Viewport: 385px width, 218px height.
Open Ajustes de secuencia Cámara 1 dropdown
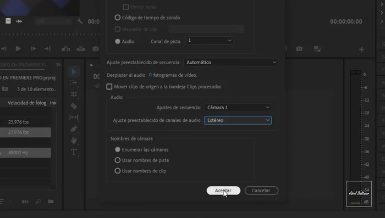(238, 108)
